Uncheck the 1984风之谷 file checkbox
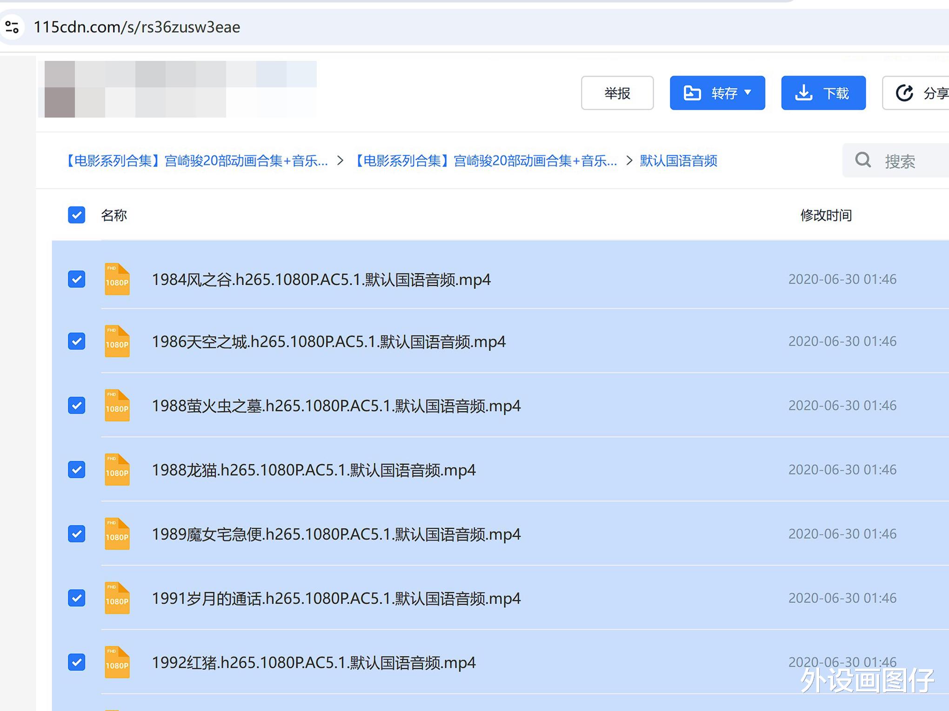The width and height of the screenshot is (949, 711). point(77,279)
